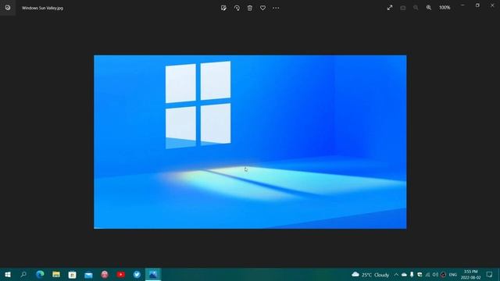Click the Windows Sun Valley.jpg filename
Image resolution: width=500 pixels, height=281 pixels.
(x=42, y=8)
